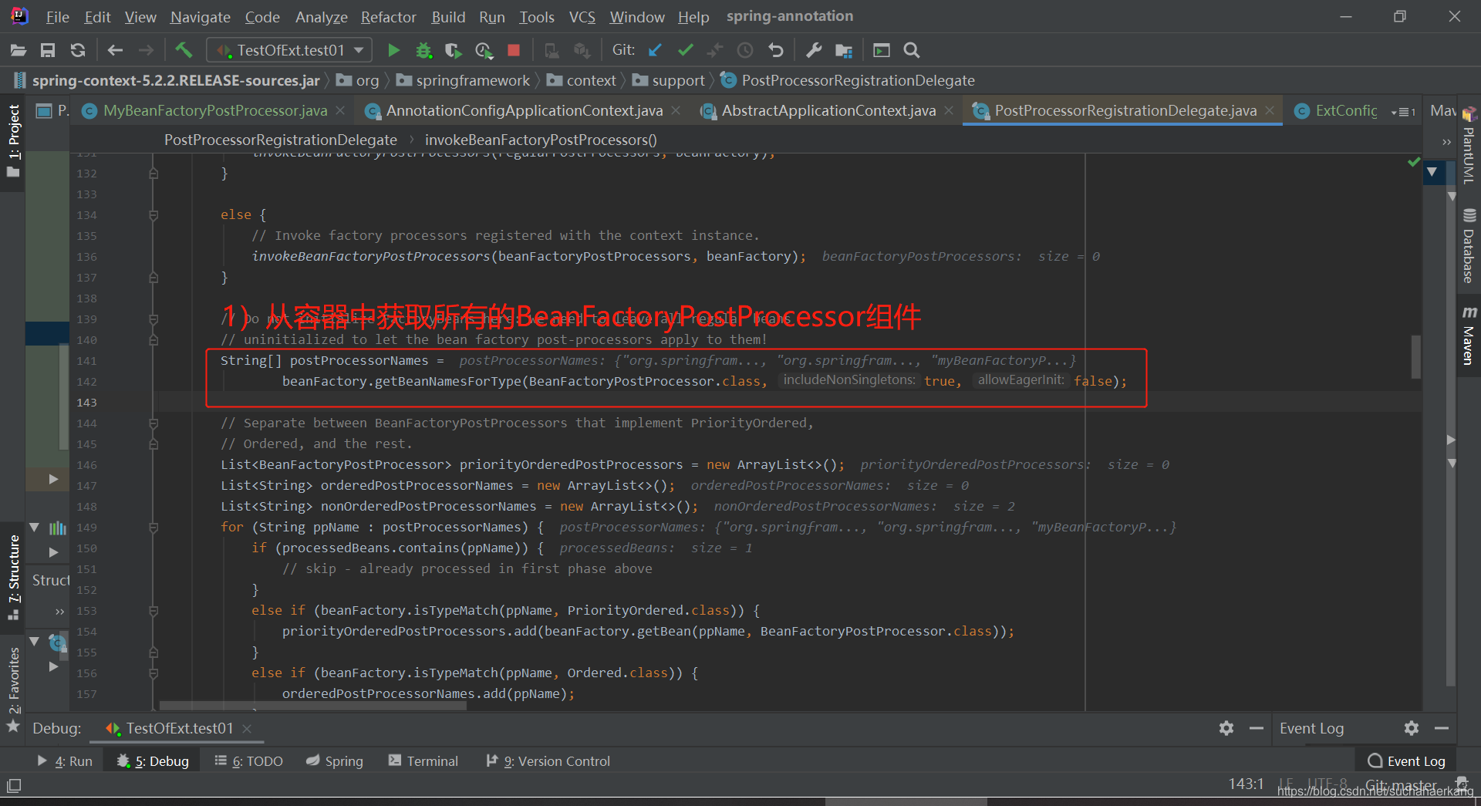Image resolution: width=1481 pixels, height=806 pixels.
Task: Open Git Show History clock icon
Action: pyautogui.click(x=745, y=50)
